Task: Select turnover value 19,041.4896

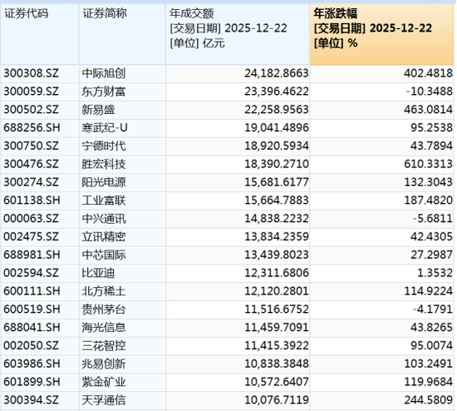Action: [277, 127]
